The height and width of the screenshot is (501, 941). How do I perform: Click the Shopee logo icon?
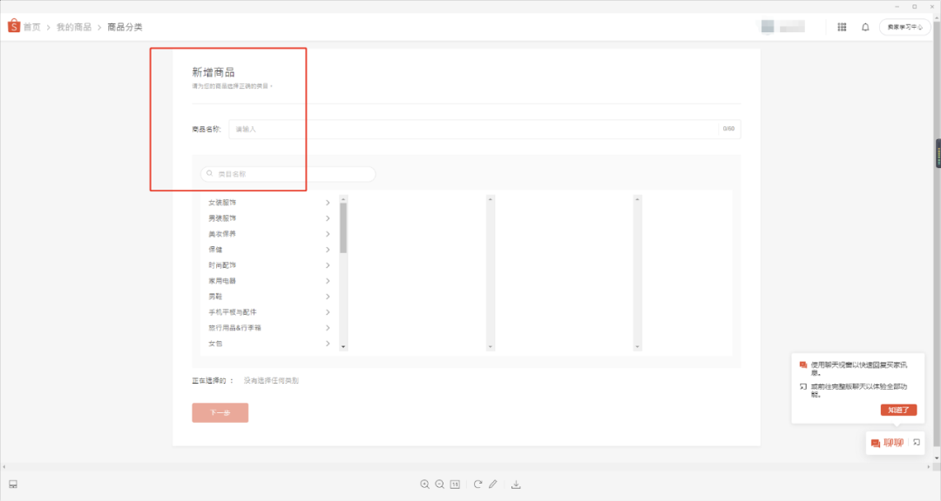13,27
